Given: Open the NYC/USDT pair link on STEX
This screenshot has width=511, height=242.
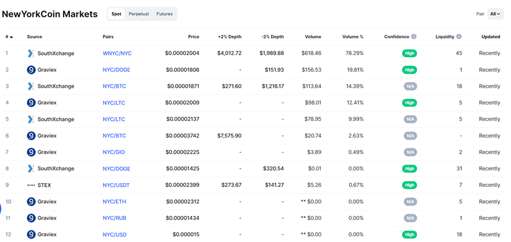Looking at the screenshot, I should coord(116,185).
